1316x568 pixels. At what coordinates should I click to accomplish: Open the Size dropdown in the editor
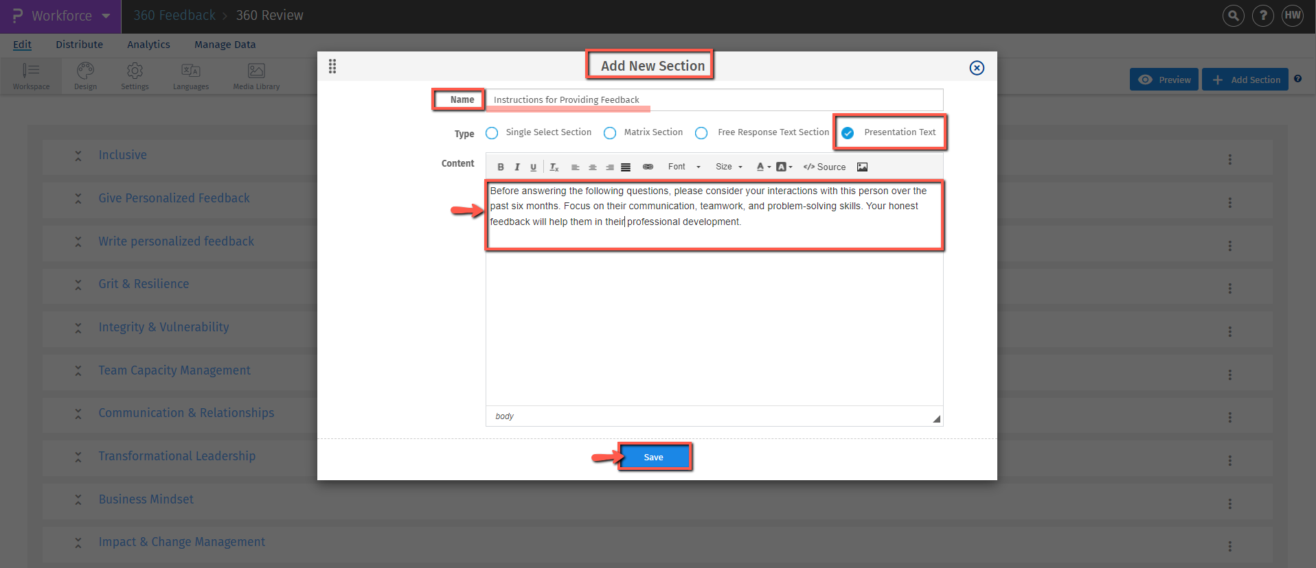point(729,167)
